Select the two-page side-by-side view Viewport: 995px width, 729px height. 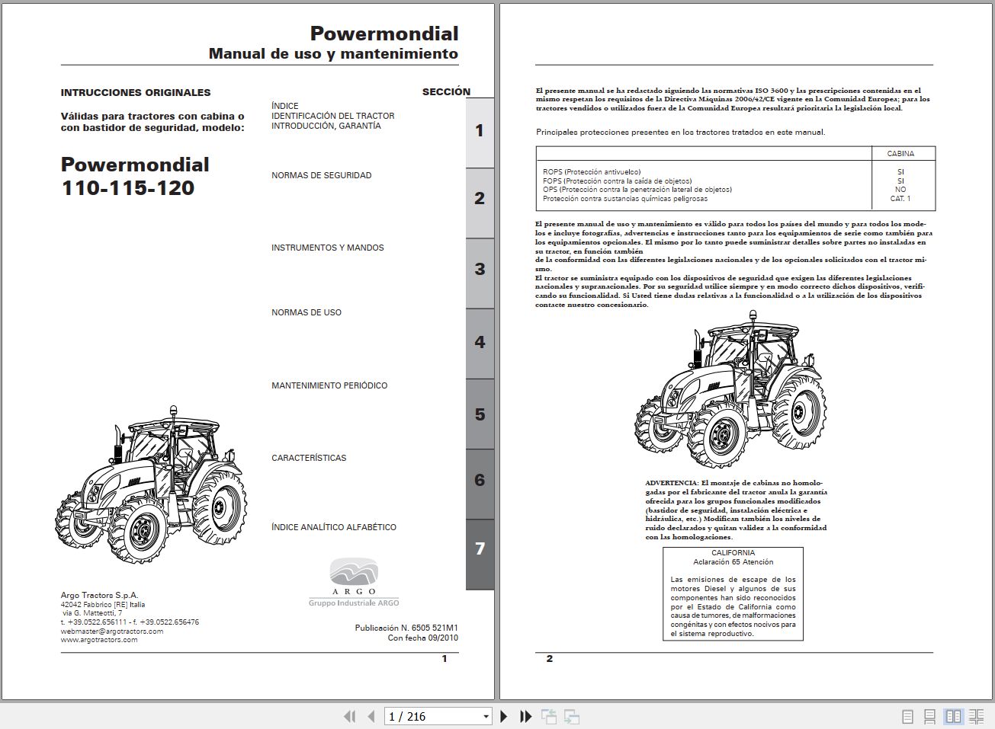tap(953, 717)
